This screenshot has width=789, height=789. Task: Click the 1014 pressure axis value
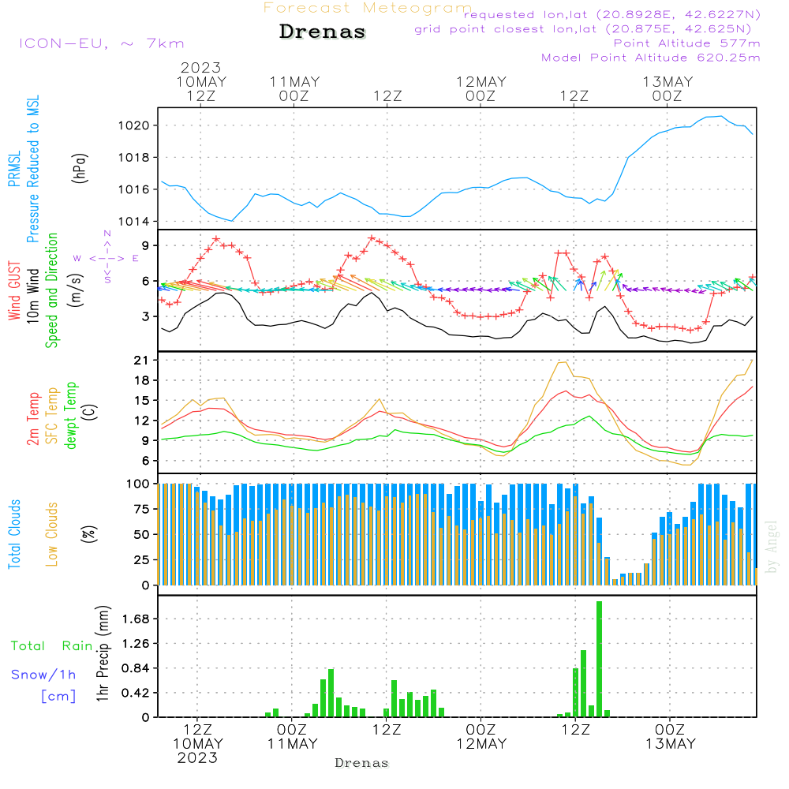click(134, 222)
